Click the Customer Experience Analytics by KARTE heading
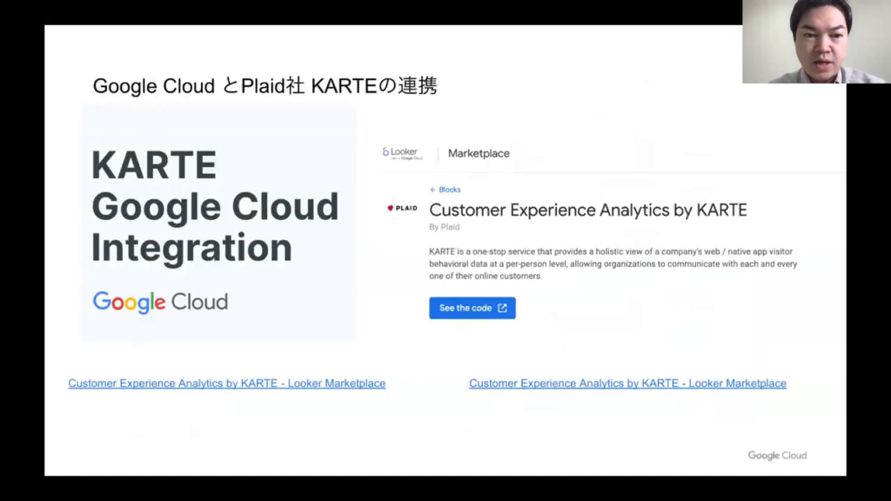Viewport: 891px width, 501px height. tap(588, 210)
